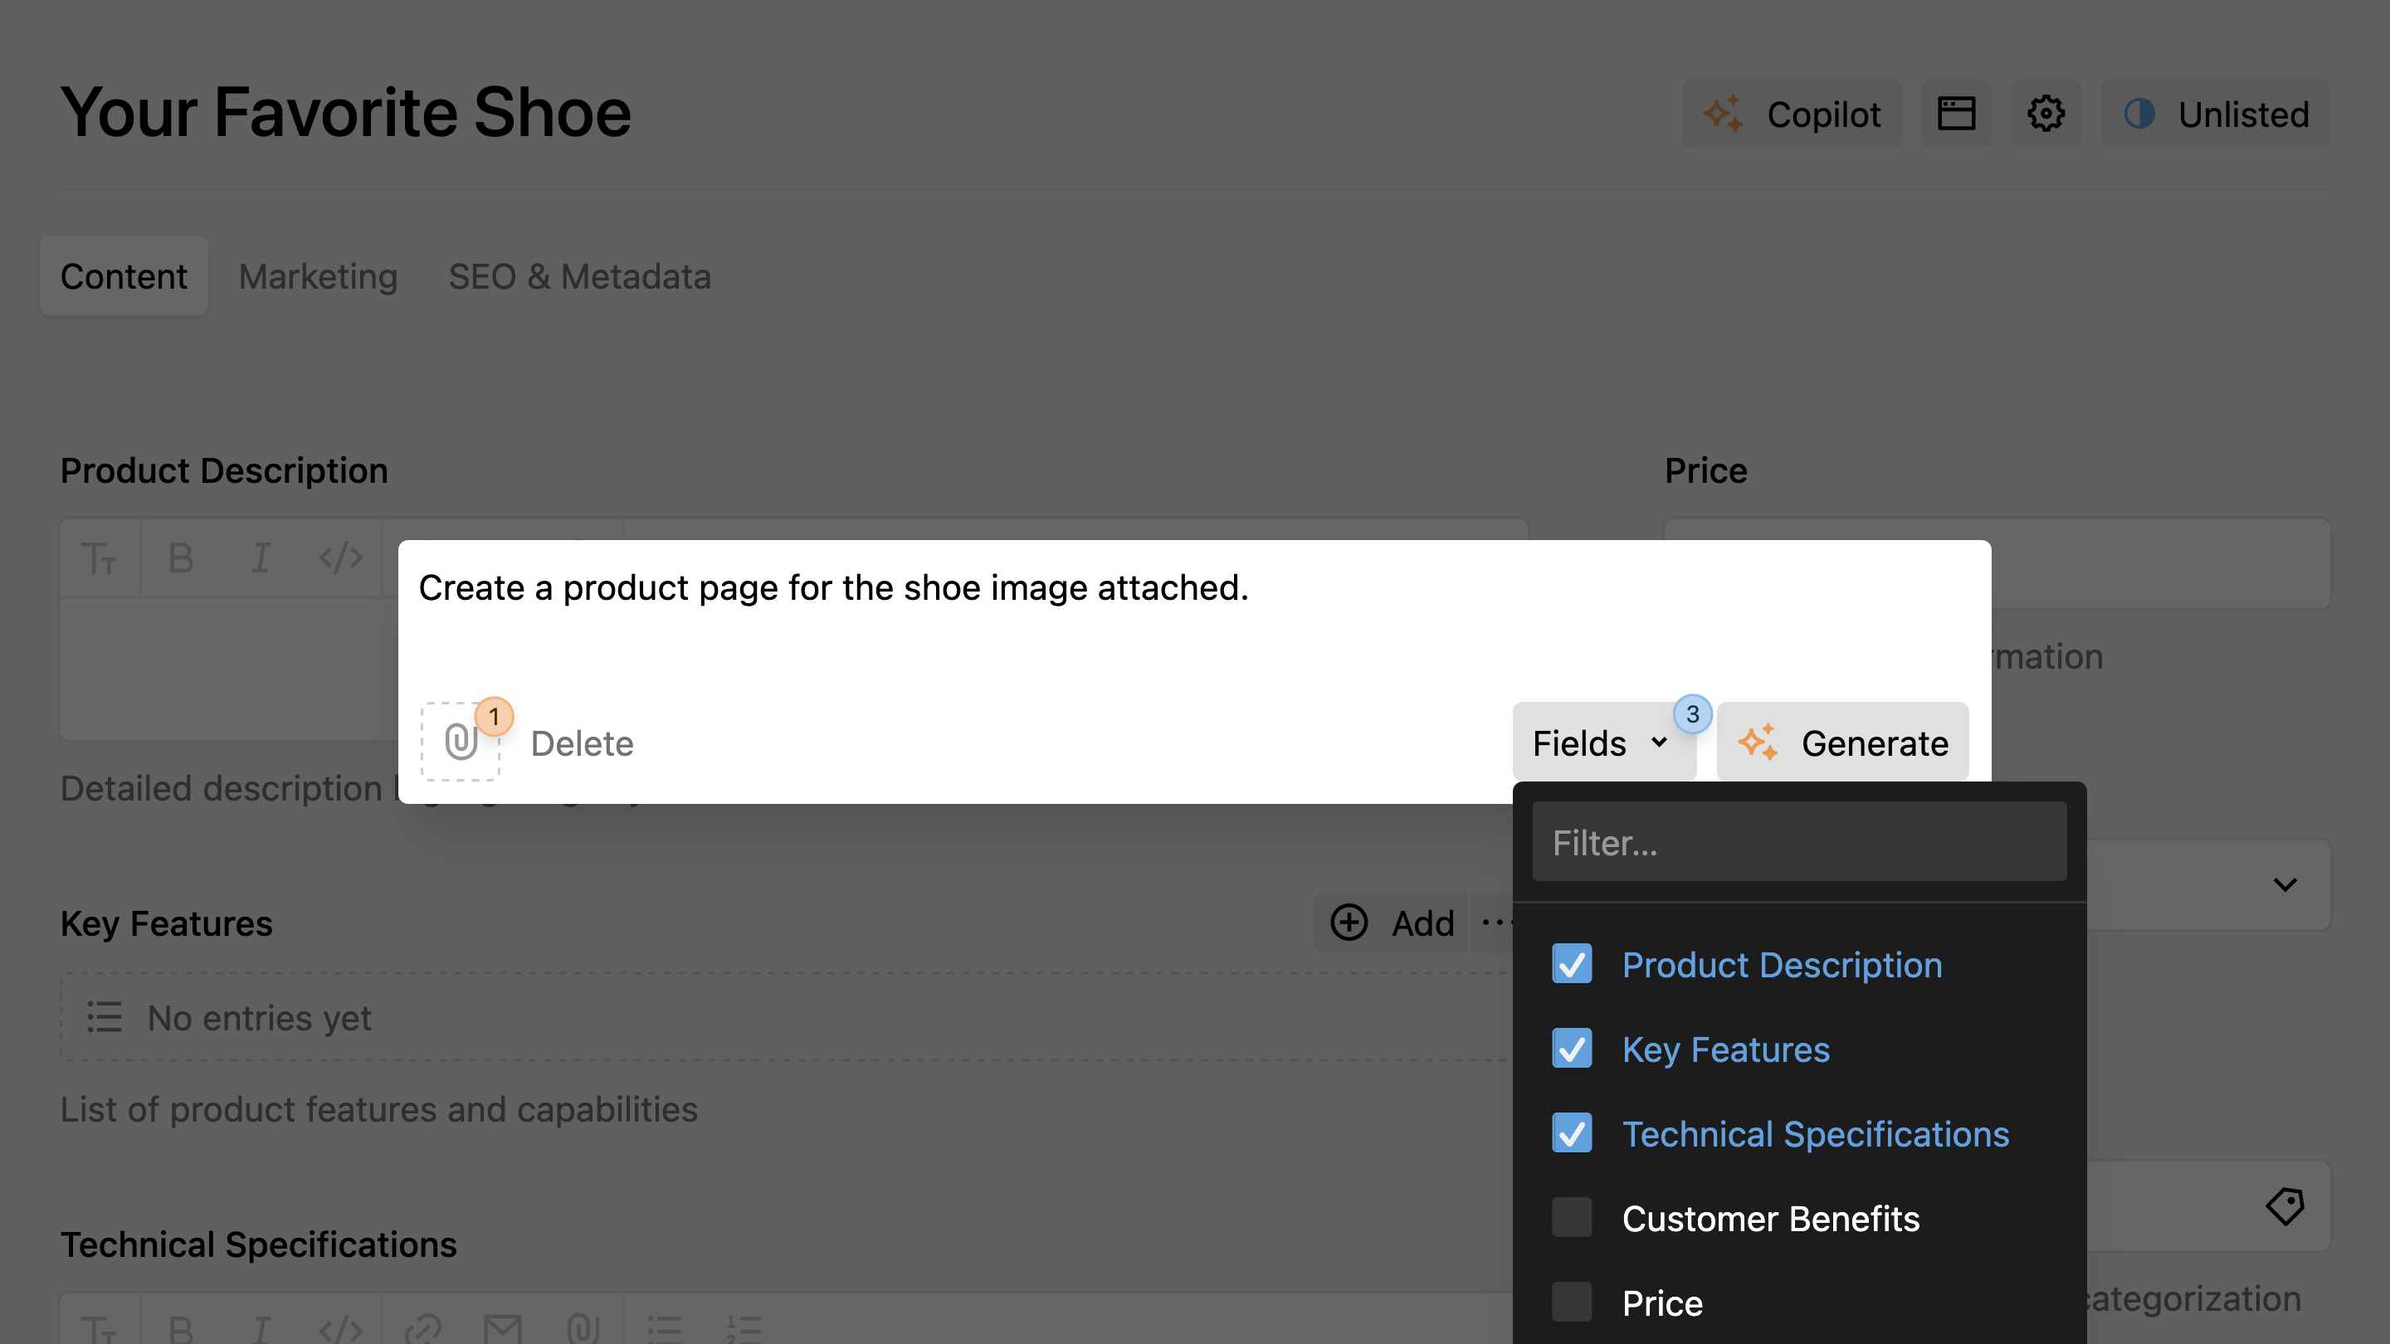This screenshot has height=1344, width=2390.
Task: Add a Key Features entry
Action: (1392, 923)
